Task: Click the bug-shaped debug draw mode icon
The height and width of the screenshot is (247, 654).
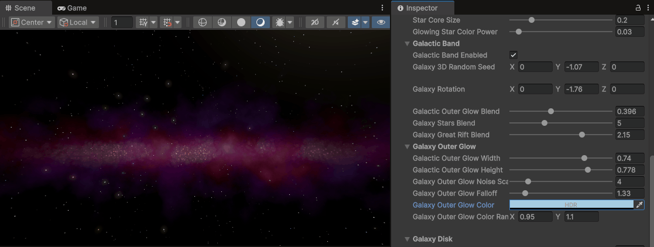Action: click(x=280, y=22)
